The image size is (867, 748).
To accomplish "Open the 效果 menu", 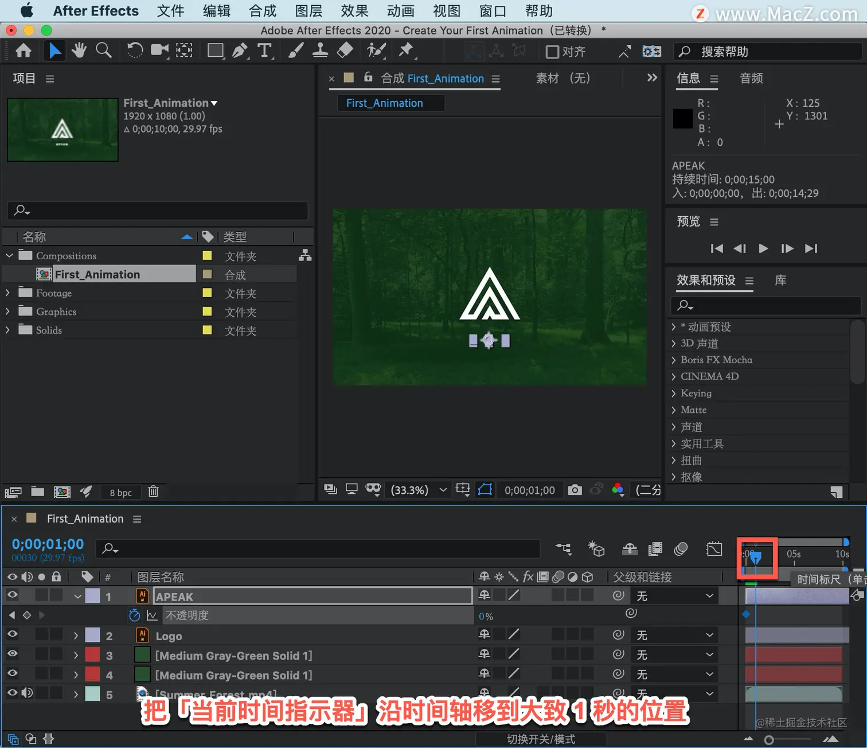I will click(x=354, y=11).
